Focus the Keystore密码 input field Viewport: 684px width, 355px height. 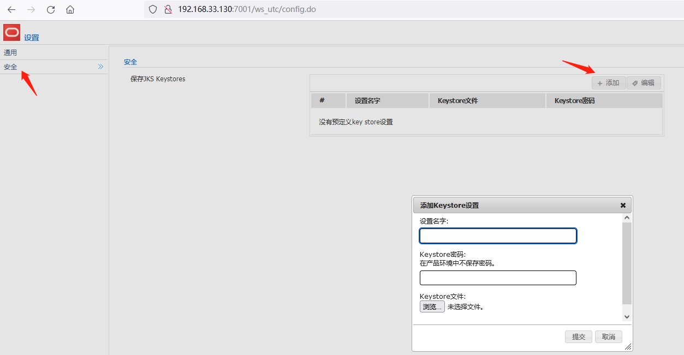tap(498, 278)
